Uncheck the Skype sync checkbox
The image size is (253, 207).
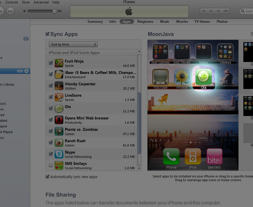click(51, 154)
